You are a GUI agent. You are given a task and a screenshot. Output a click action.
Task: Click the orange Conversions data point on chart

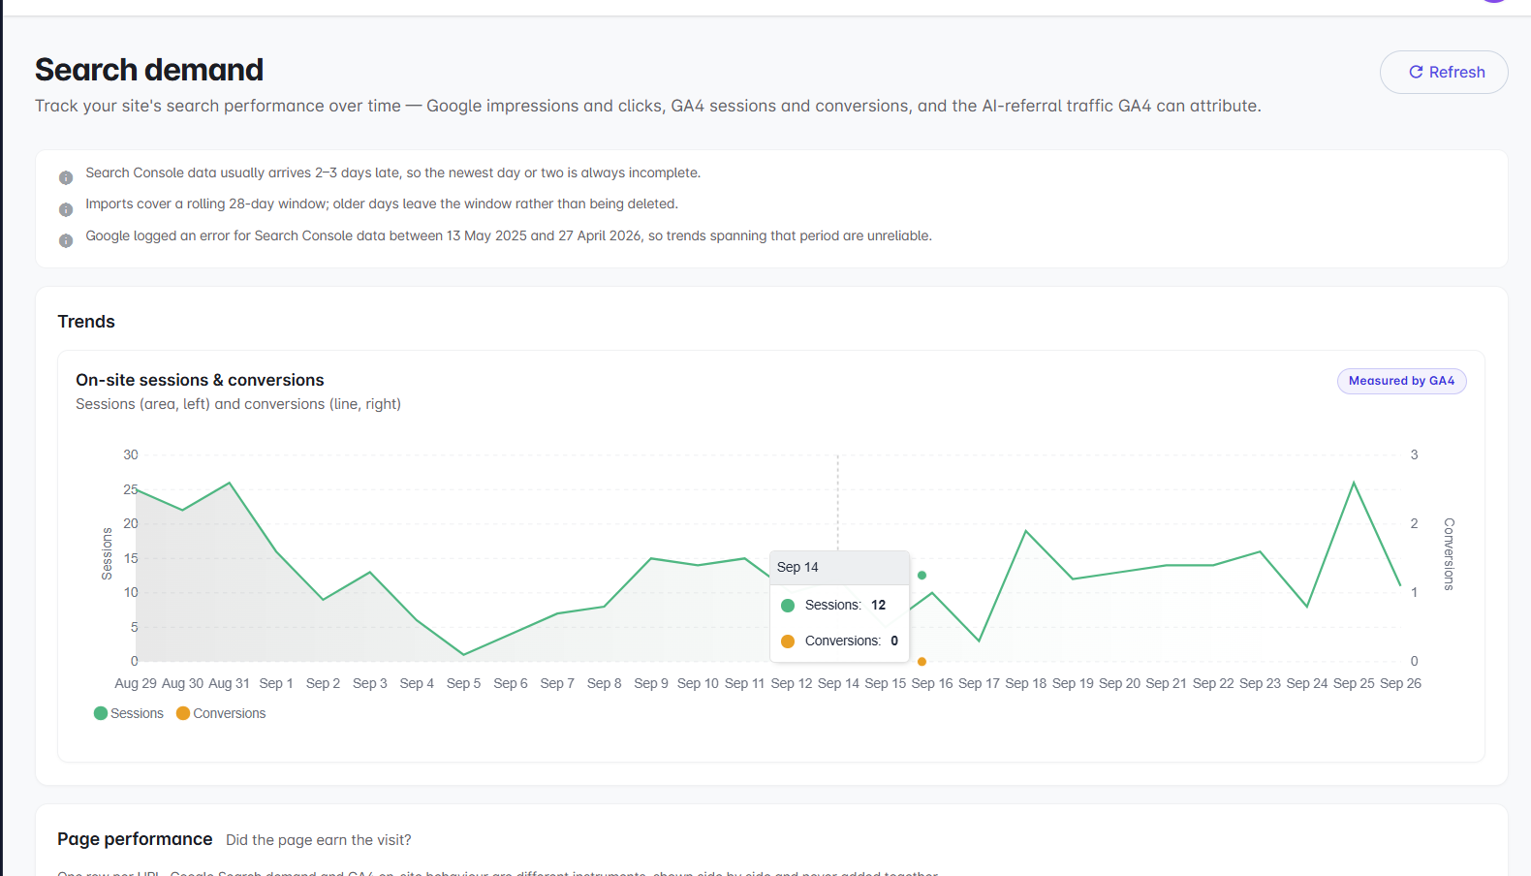coord(922,662)
